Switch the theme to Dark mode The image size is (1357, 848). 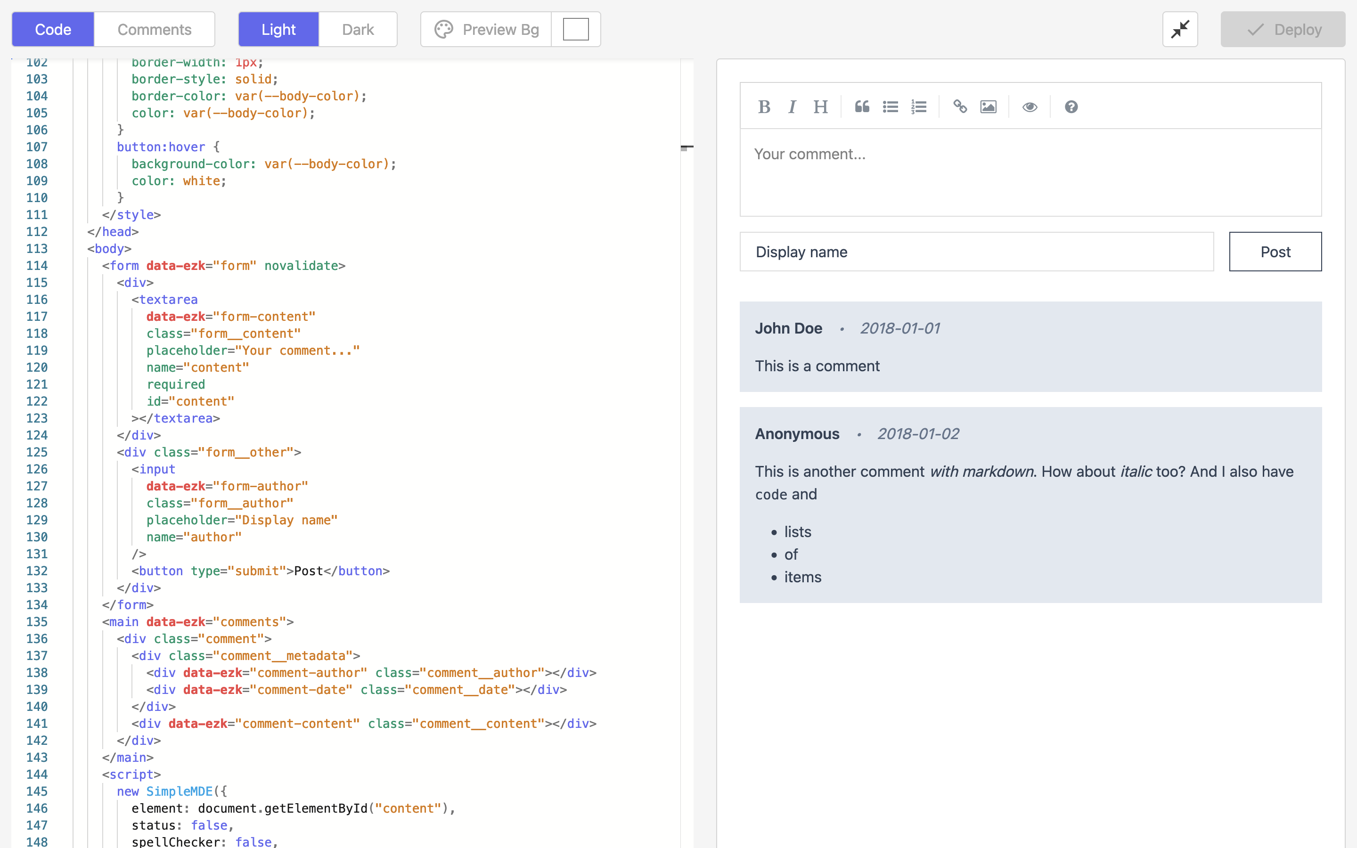tap(358, 29)
